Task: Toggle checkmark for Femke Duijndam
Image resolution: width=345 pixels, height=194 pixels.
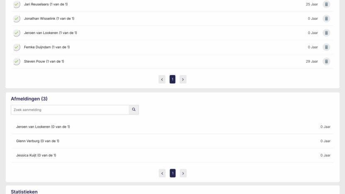Action: point(17,47)
